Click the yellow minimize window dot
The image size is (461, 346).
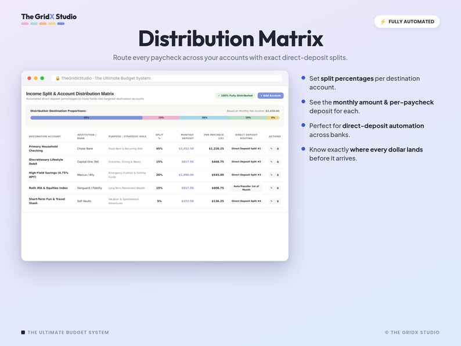coord(35,78)
